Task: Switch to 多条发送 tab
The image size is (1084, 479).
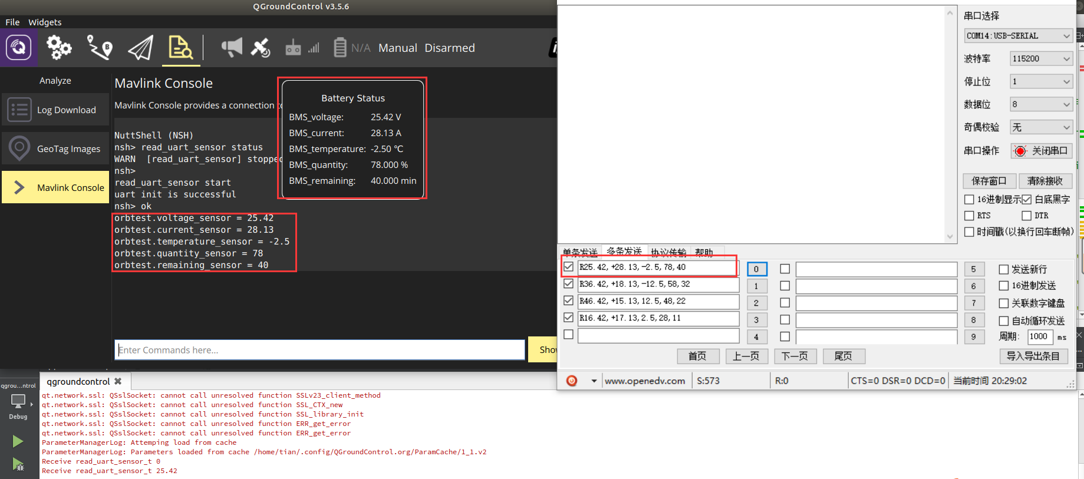Action: [624, 251]
